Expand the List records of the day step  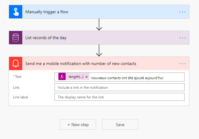pos(90,38)
